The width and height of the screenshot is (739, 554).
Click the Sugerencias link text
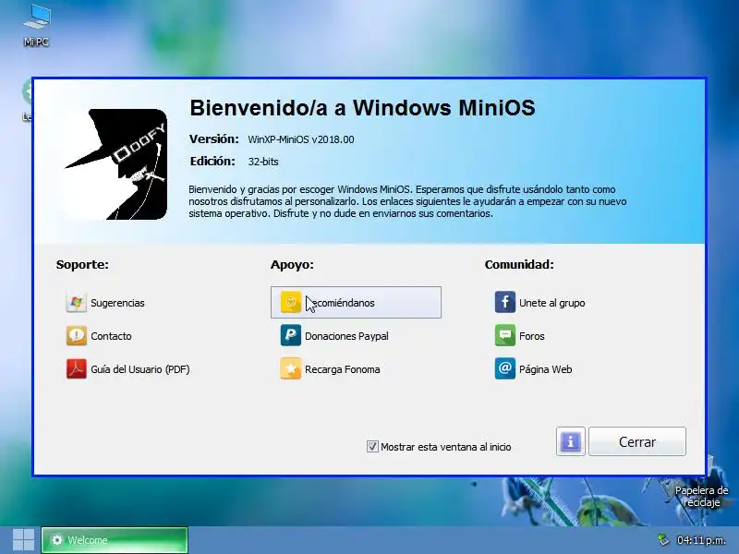pyautogui.click(x=118, y=303)
